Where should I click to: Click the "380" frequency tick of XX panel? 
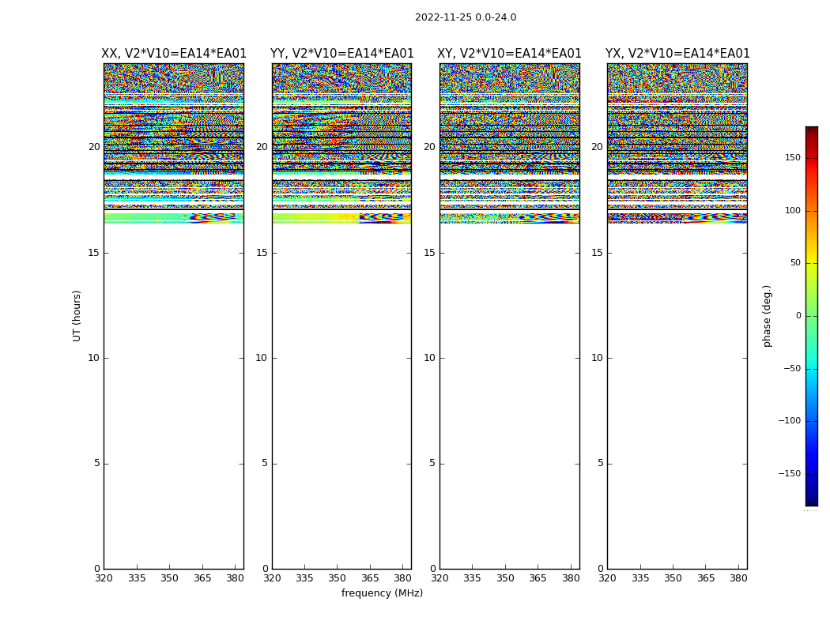(236, 578)
